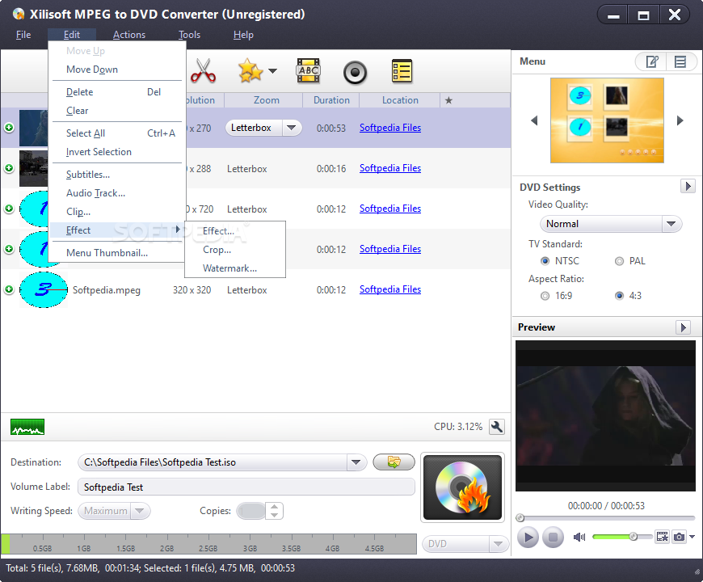Open the ABC filmstrip subtitles tool

tap(308, 71)
